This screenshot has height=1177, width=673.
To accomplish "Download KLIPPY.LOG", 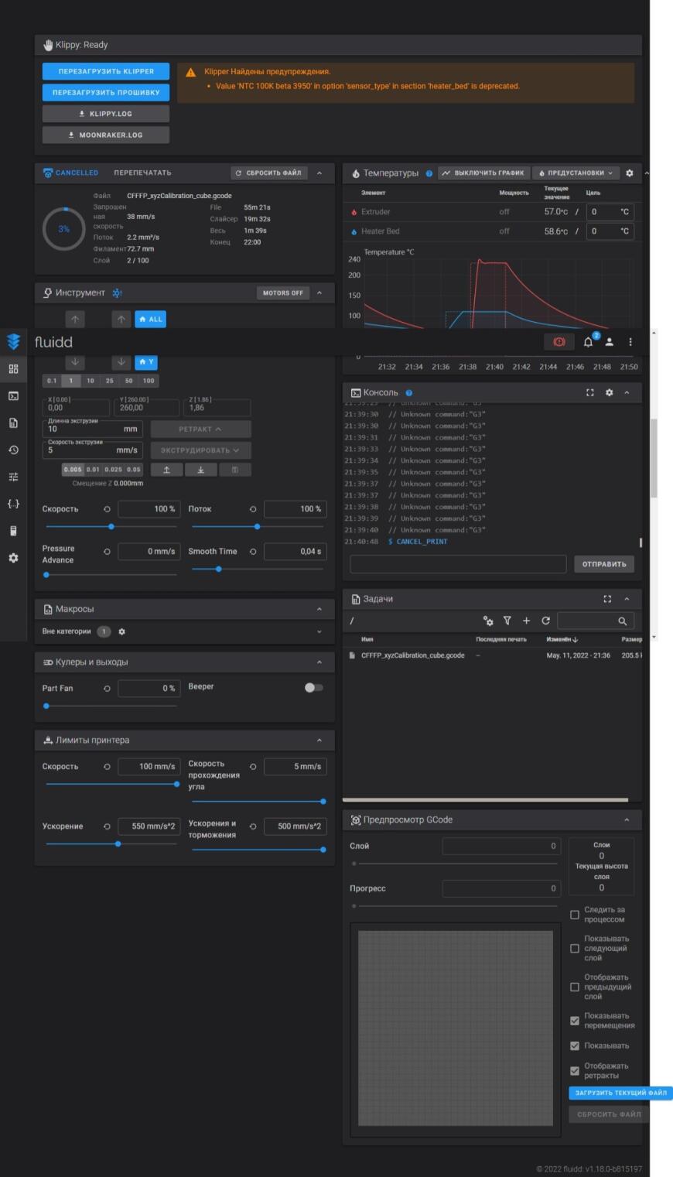I will click(x=106, y=114).
